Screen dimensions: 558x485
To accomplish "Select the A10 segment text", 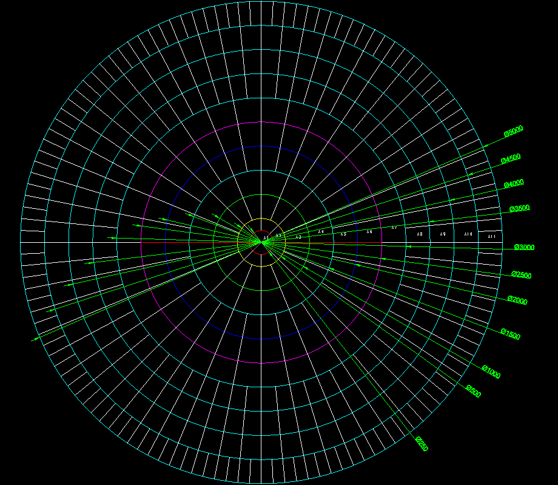I will 468,234.
